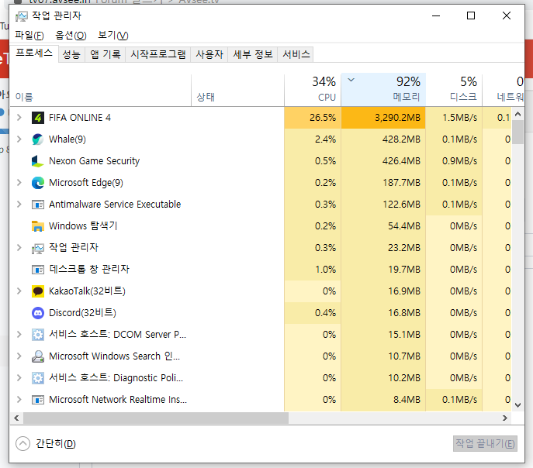The width and height of the screenshot is (533, 468).
Task: Expand the Whale(9) process group
Action: (x=19, y=139)
